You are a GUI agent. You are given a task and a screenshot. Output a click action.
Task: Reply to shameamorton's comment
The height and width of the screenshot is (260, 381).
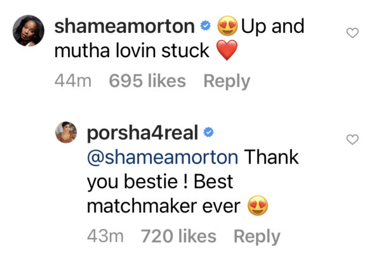pyautogui.click(x=227, y=81)
